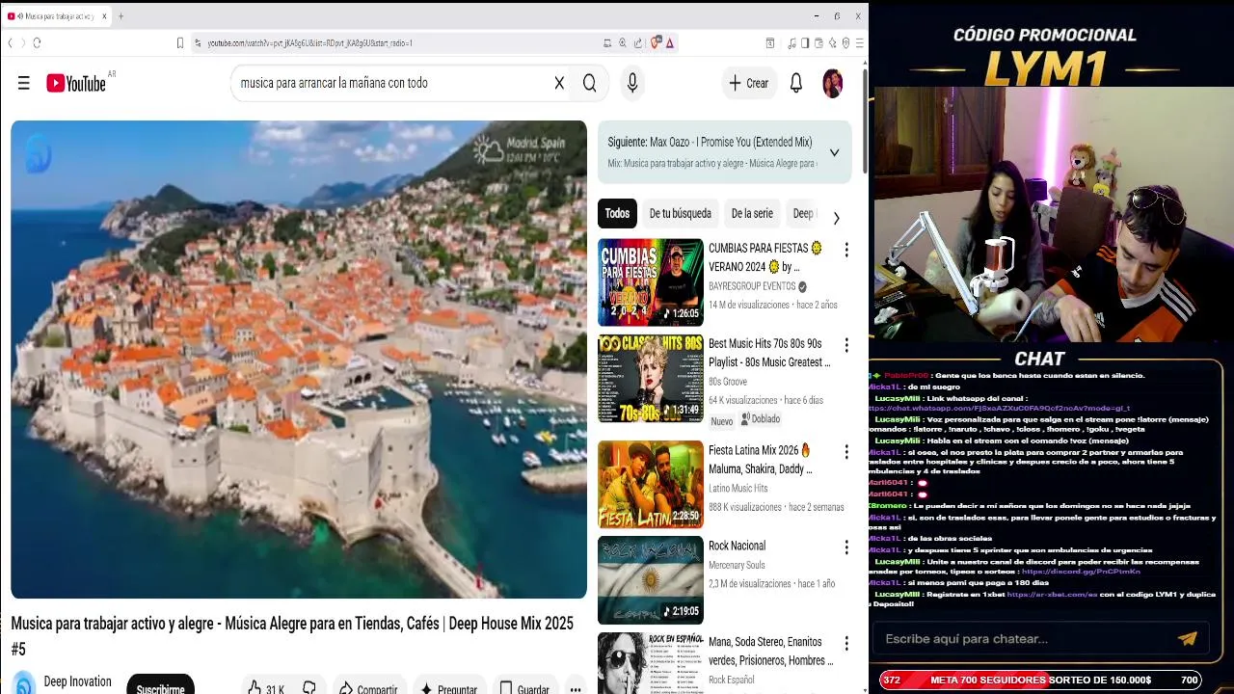1234x694 pixels.
Task: Start voice search with the microphone
Action: click(632, 83)
